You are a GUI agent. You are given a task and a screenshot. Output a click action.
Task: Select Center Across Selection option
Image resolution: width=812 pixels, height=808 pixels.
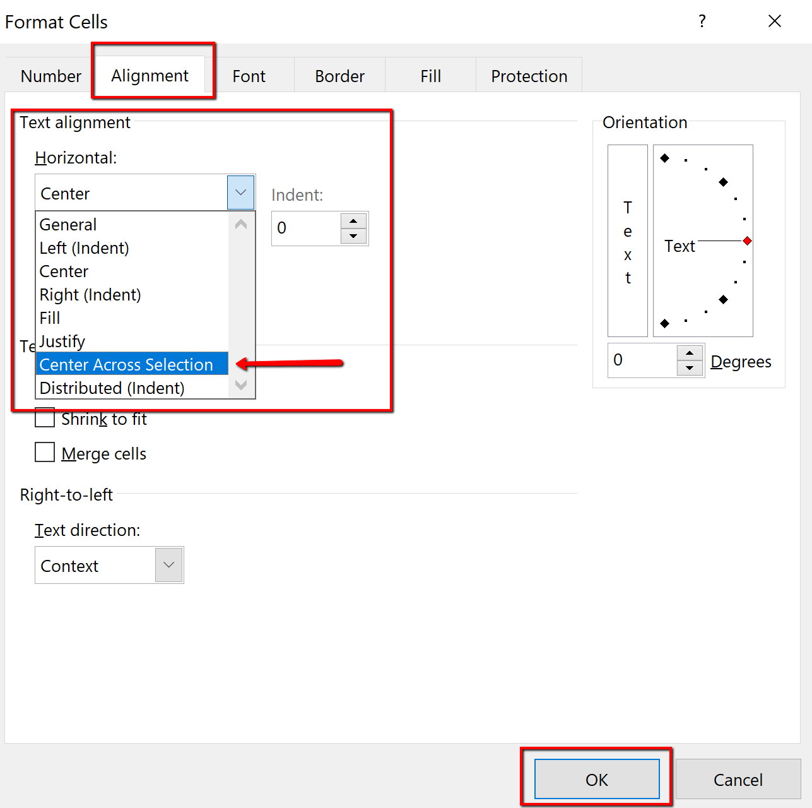132,364
